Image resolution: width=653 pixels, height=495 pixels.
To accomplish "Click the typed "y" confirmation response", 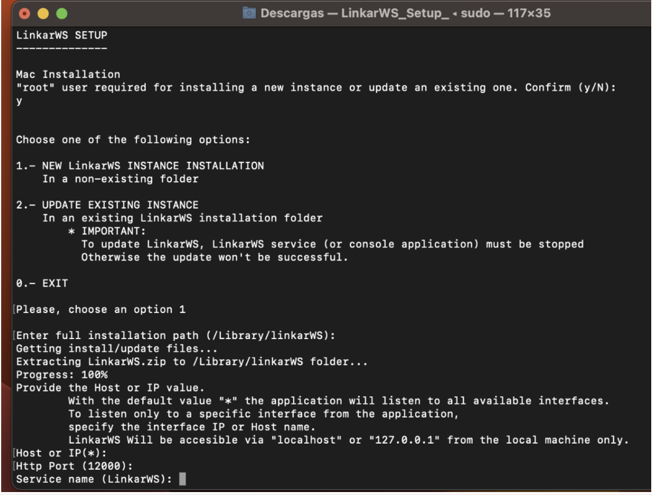I will 19,101.
